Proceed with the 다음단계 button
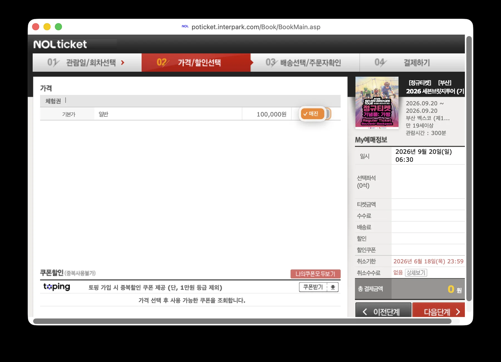 pyautogui.click(x=439, y=310)
